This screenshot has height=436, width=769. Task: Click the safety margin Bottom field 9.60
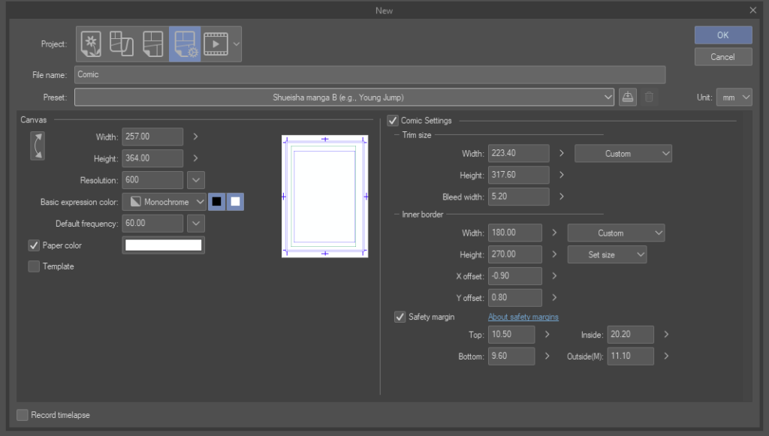pos(511,356)
